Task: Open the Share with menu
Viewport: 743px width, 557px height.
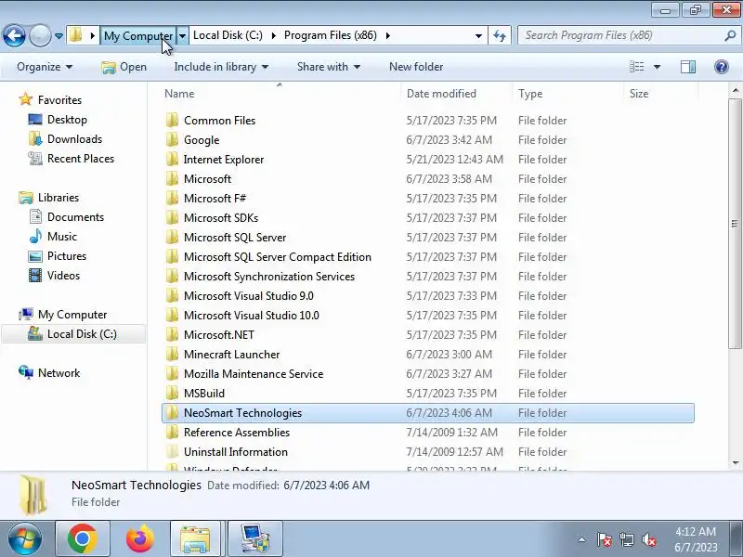Action: [x=329, y=67]
